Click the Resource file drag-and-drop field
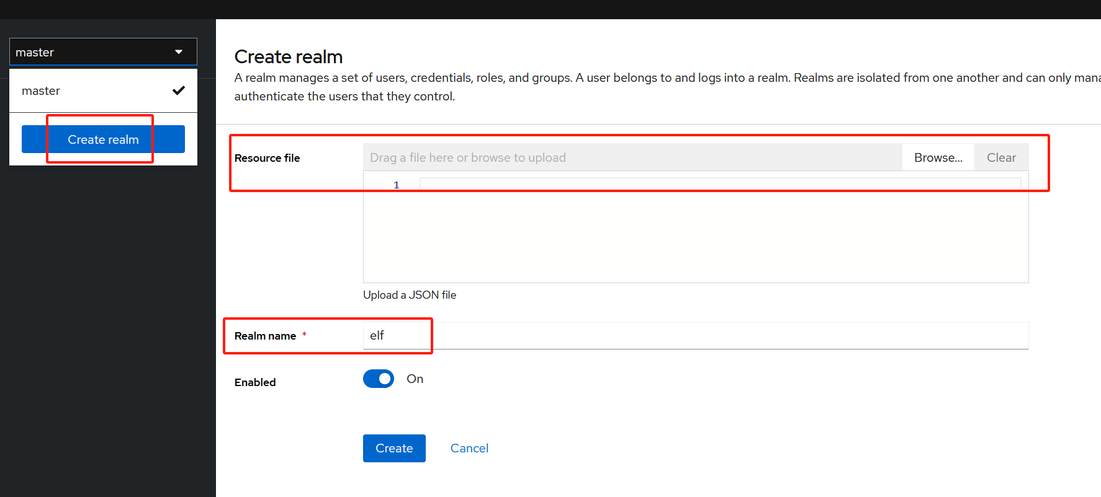Viewport: 1101px width, 497px height. (x=632, y=157)
